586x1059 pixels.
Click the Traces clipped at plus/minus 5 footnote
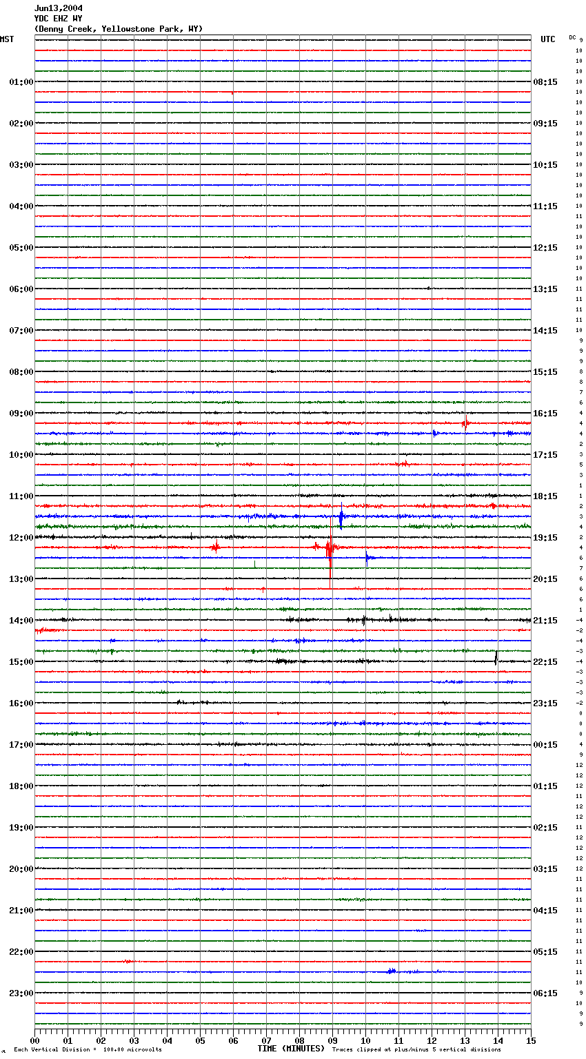tap(416, 1050)
